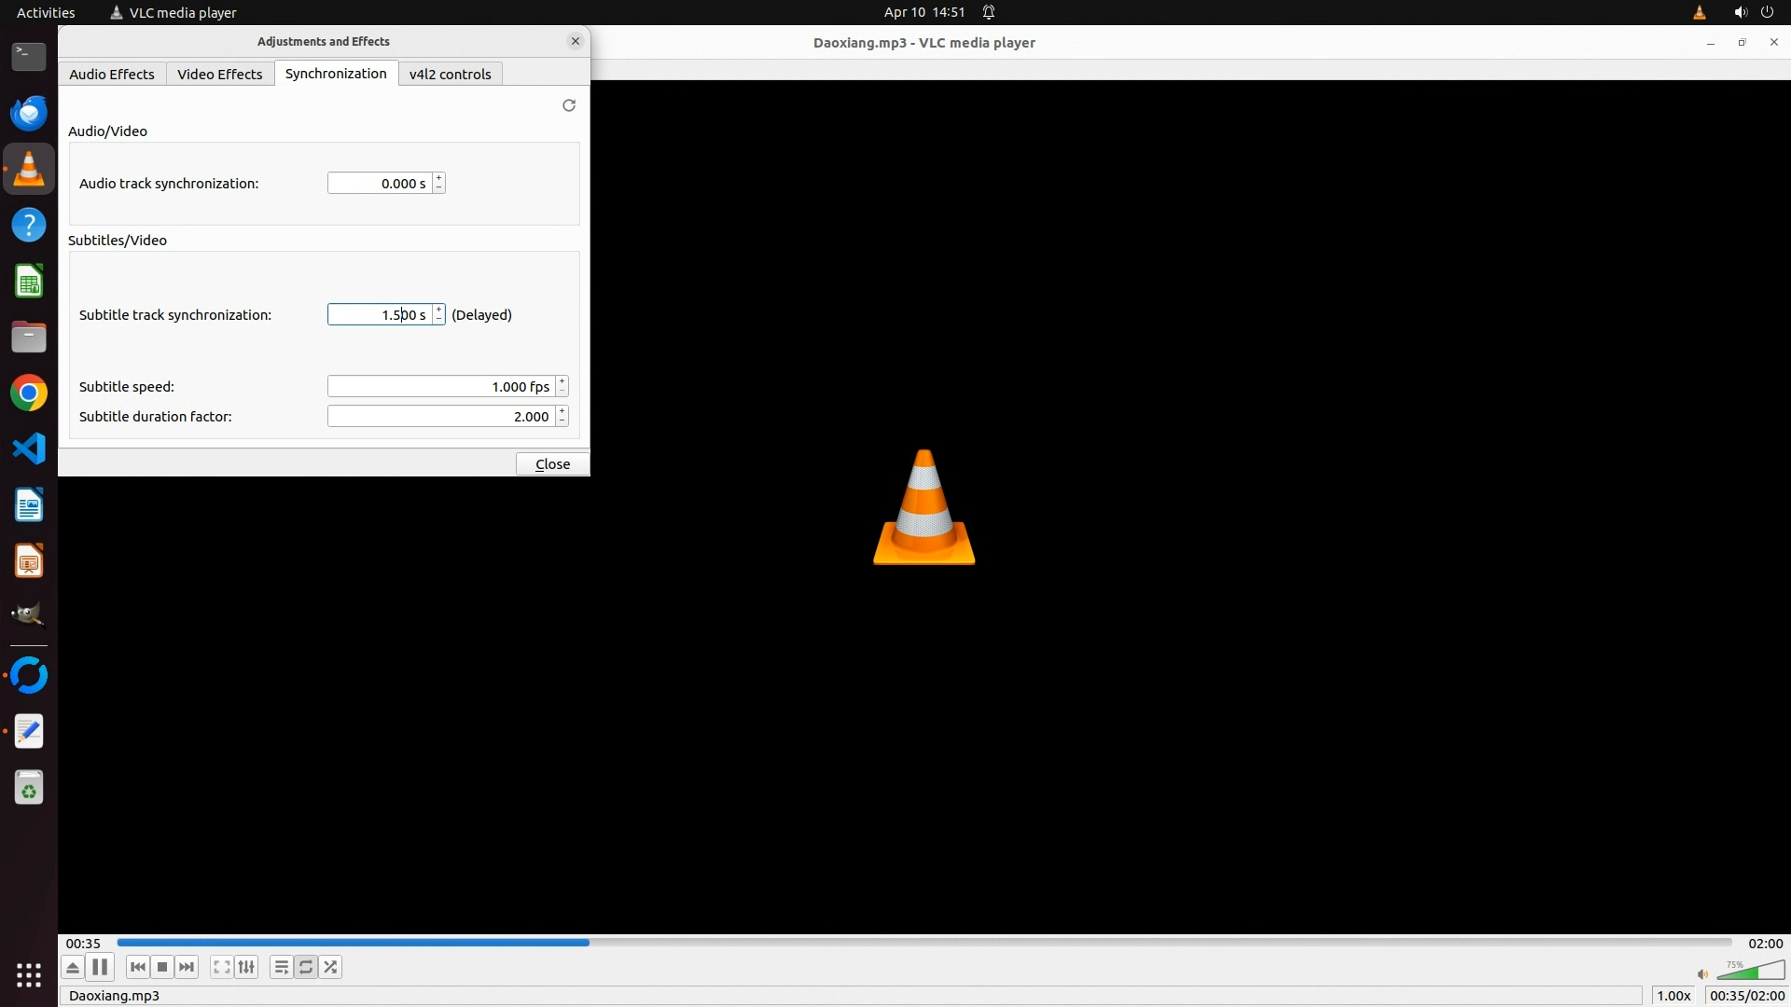Toggle fullscreen video mode
Viewport: 1791px width, 1007px height.
[x=221, y=967]
